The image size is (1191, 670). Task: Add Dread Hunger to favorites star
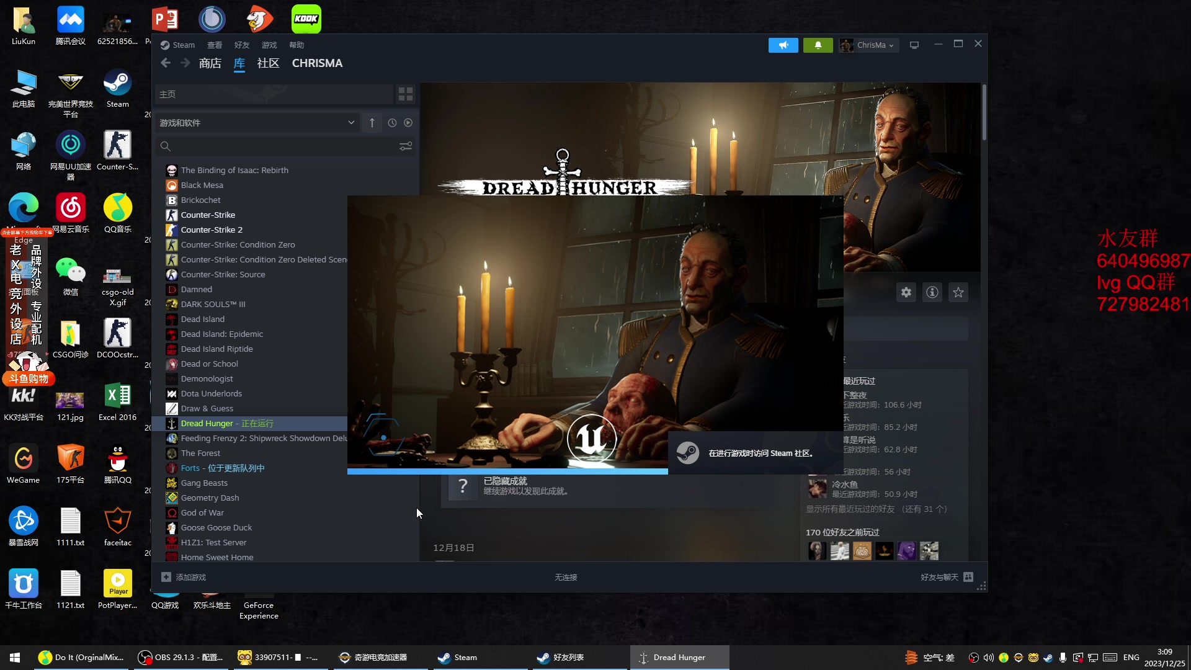[x=958, y=292]
